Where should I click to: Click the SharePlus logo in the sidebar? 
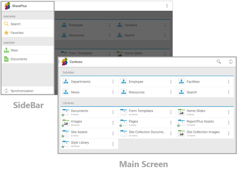pos(7,6)
